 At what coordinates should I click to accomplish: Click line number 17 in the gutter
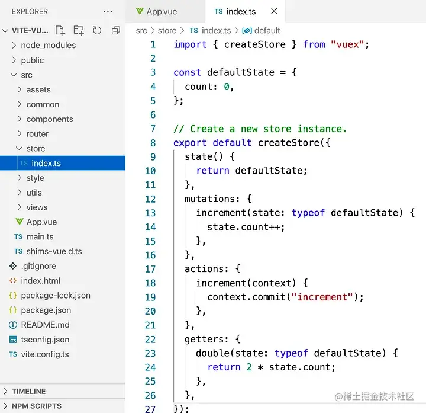tap(150, 269)
